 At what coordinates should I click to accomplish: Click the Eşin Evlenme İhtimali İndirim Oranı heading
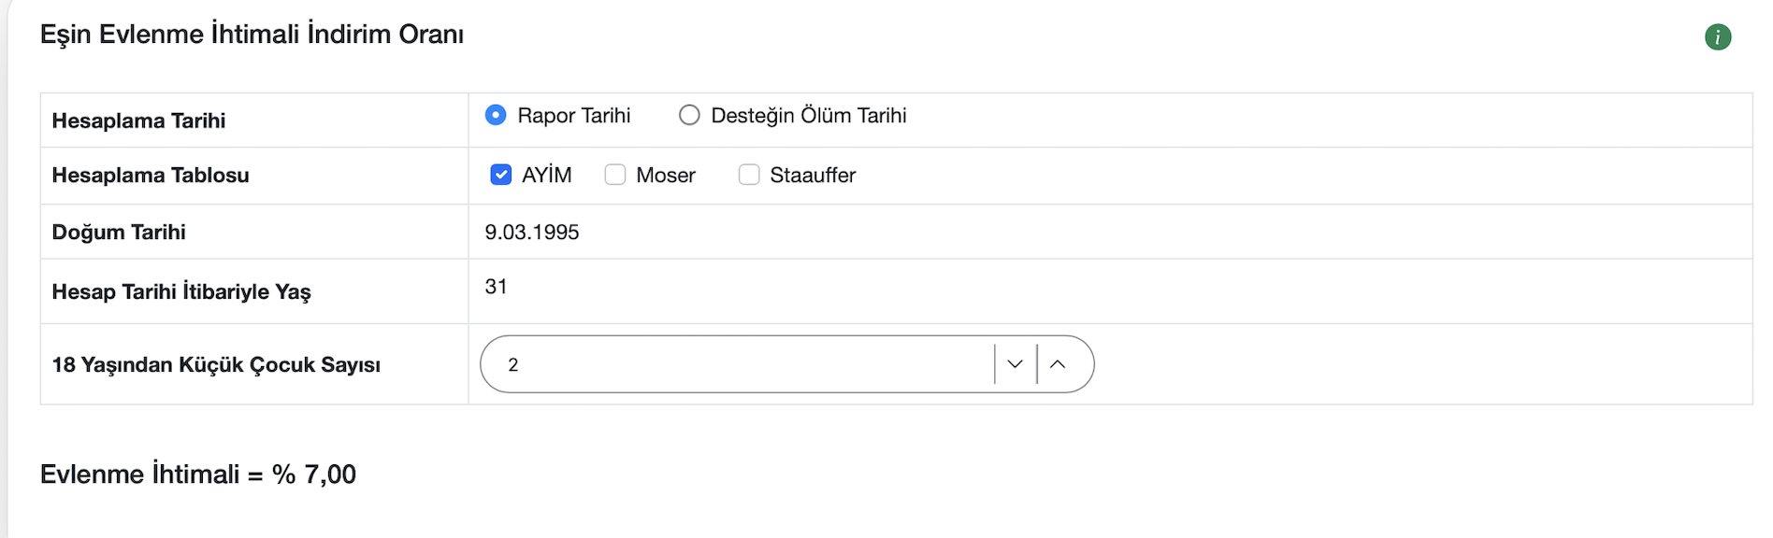pos(252,35)
